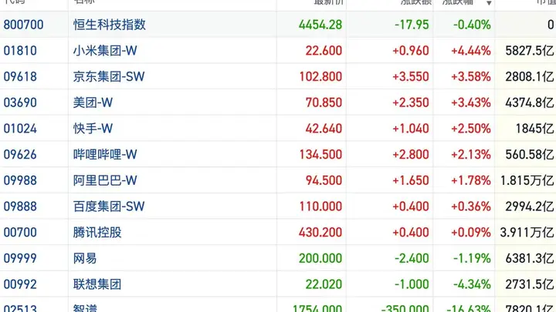This screenshot has height=312, width=556.
Task: Click the price 200.000
Action: (x=320, y=258)
